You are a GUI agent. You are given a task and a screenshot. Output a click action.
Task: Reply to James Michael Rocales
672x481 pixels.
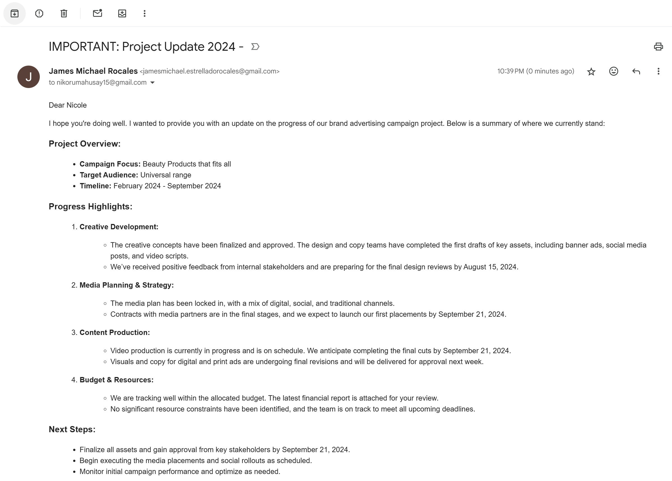click(x=636, y=71)
